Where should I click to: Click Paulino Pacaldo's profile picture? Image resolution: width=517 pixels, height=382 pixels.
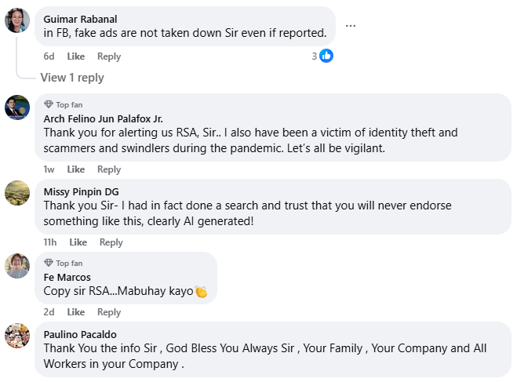pos(17,335)
